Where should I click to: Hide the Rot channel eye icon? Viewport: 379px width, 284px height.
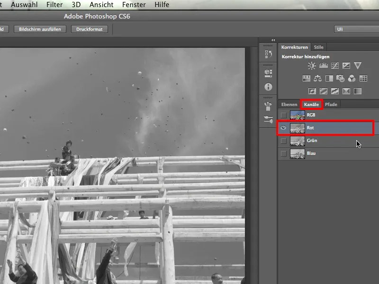pyautogui.click(x=283, y=128)
